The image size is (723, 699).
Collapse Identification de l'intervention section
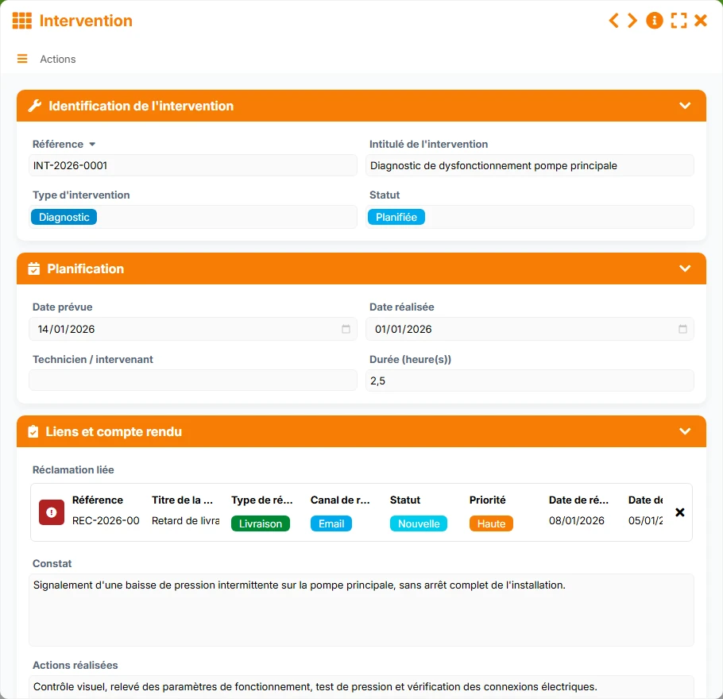click(685, 106)
